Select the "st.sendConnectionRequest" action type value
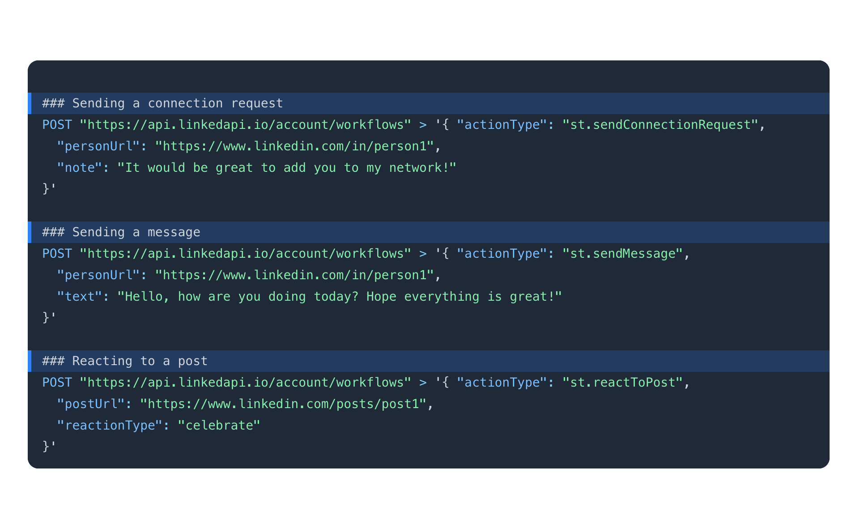 coord(660,125)
